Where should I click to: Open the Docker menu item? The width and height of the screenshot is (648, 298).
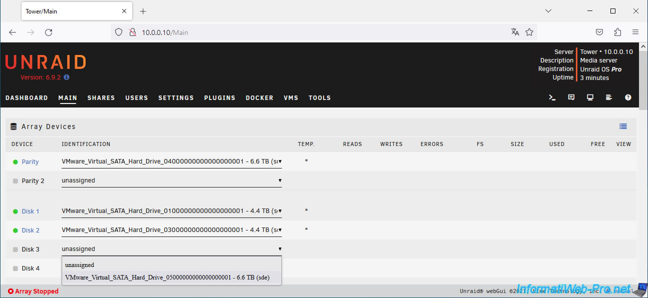(x=259, y=98)
